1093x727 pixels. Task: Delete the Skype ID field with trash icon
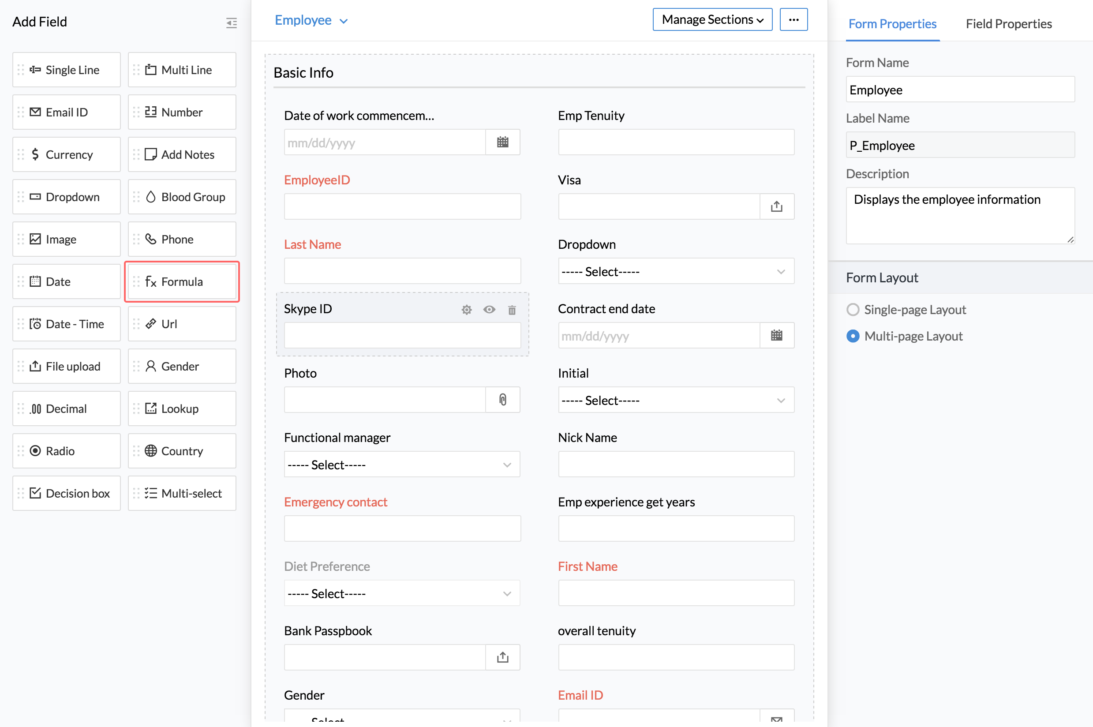(x=512, y=310)
